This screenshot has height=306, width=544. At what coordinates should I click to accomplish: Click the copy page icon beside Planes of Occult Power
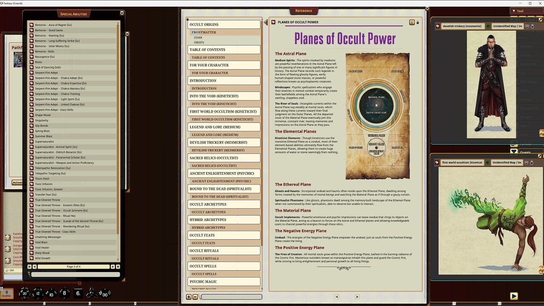click(x=411, y=22)
